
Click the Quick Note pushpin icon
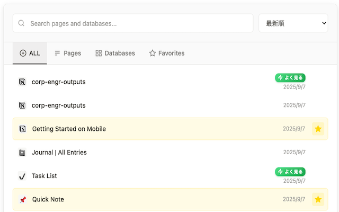pyautogui.click(x=22, y=199)
